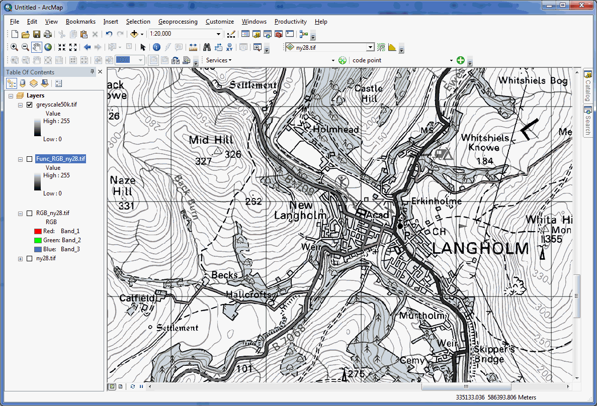This screenshot has height=406, width=597.
Task: Click the Add Data button
Action: (134, 34)
